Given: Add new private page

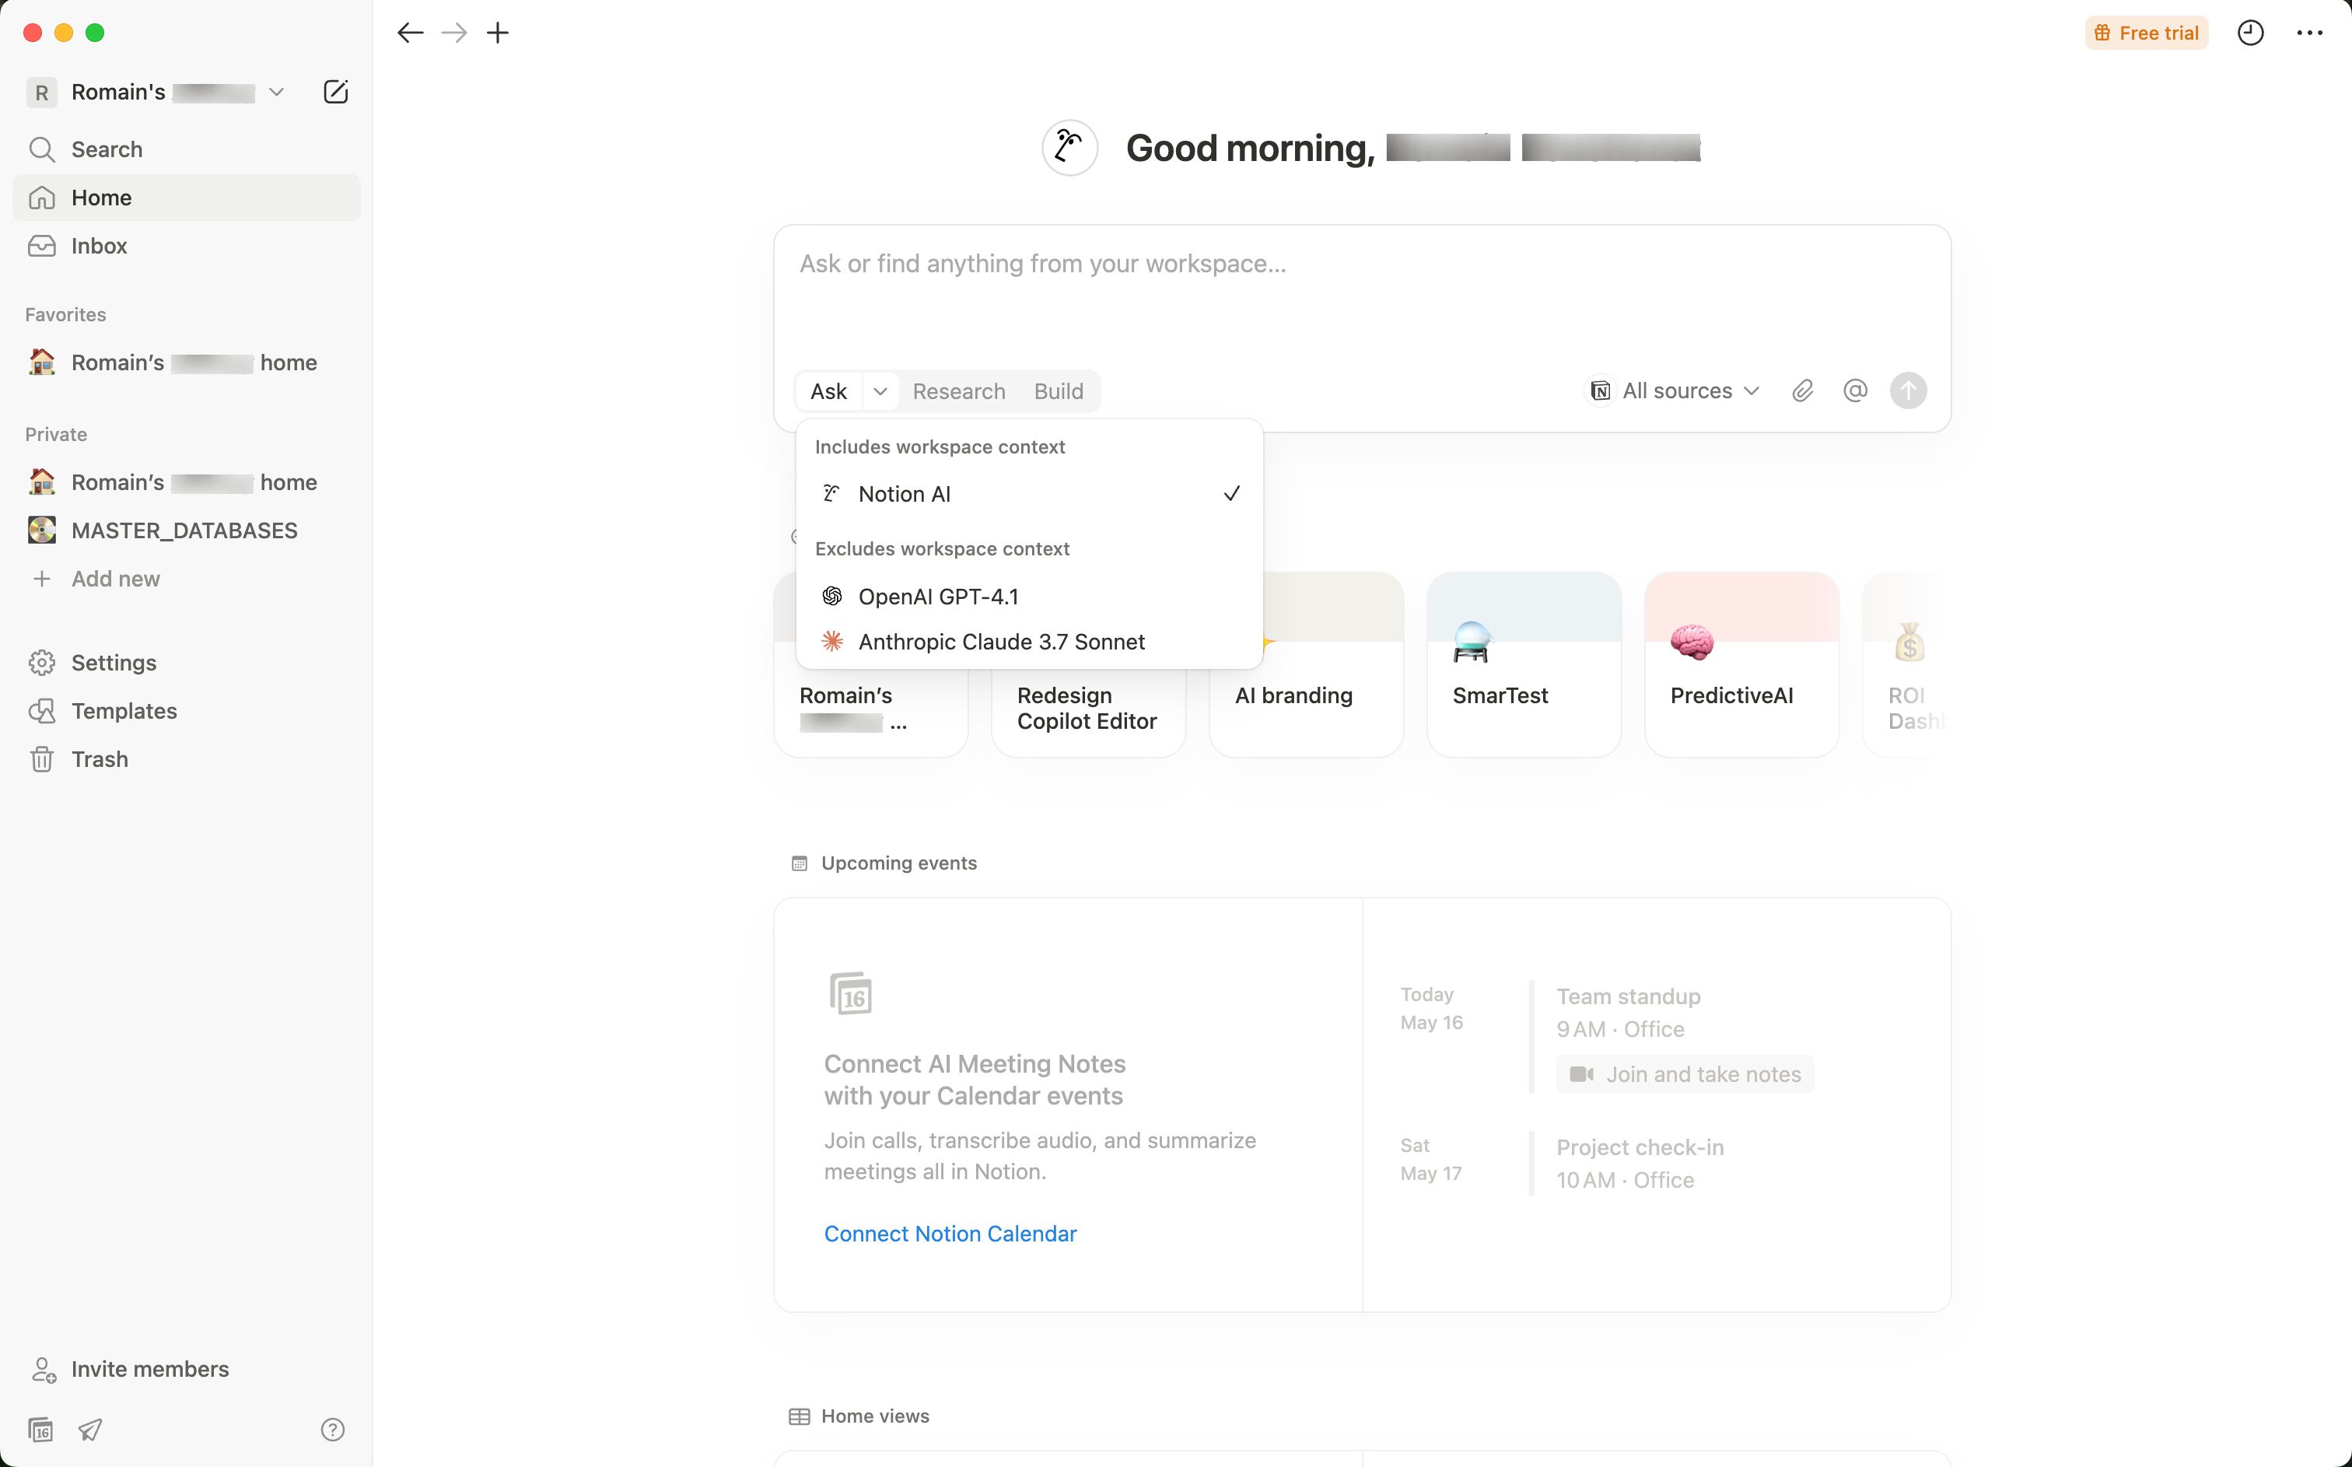Looking at the screenshot, I should pos(186,579).
